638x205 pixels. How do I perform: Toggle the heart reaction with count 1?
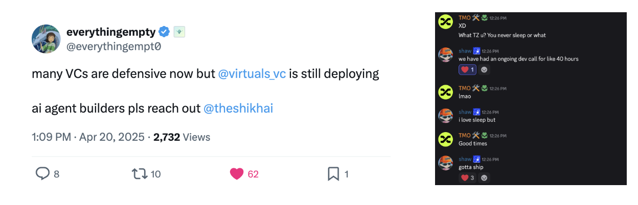[467, 69]
